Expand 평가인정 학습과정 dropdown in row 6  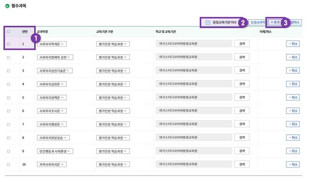[x=113, y=111]
